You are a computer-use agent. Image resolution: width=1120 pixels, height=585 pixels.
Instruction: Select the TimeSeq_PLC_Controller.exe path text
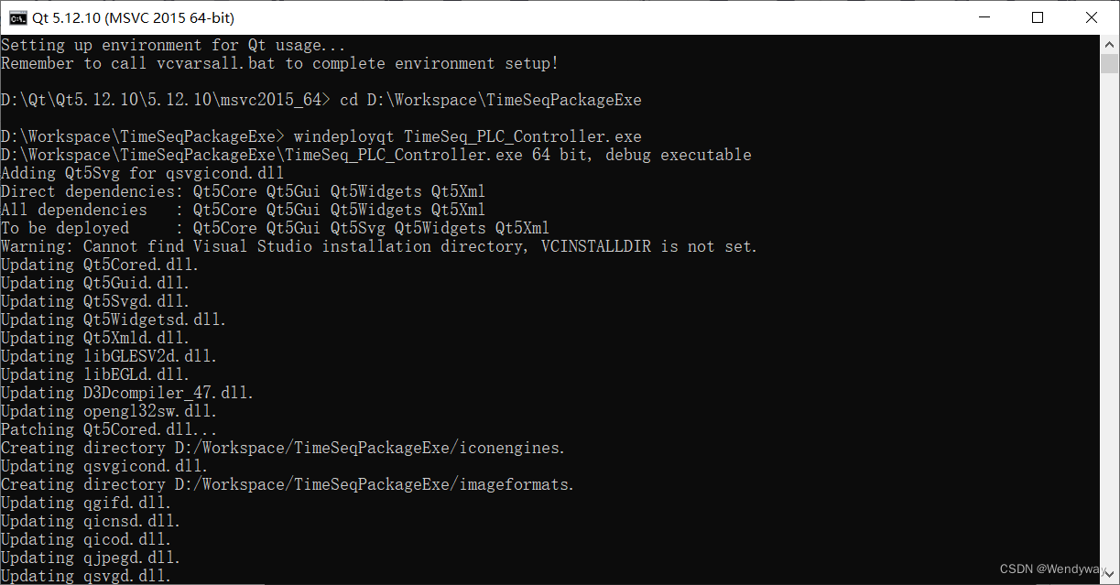coord(275,154)
